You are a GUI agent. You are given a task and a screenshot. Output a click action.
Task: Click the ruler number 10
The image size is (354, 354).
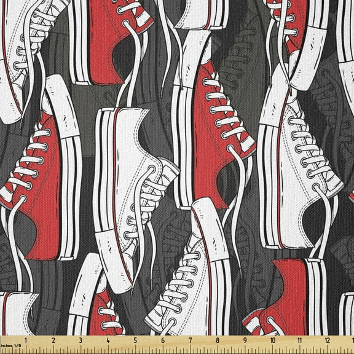pos(273,340)
